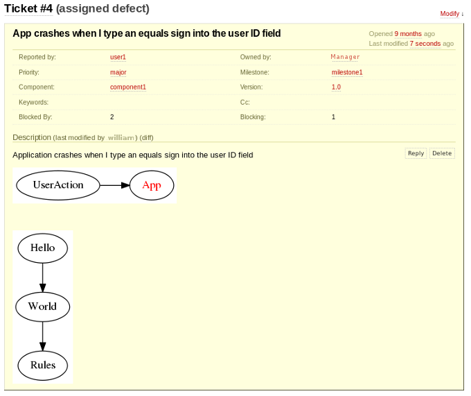
Task: Open the description diff link
Action: (x=146, y=137)
